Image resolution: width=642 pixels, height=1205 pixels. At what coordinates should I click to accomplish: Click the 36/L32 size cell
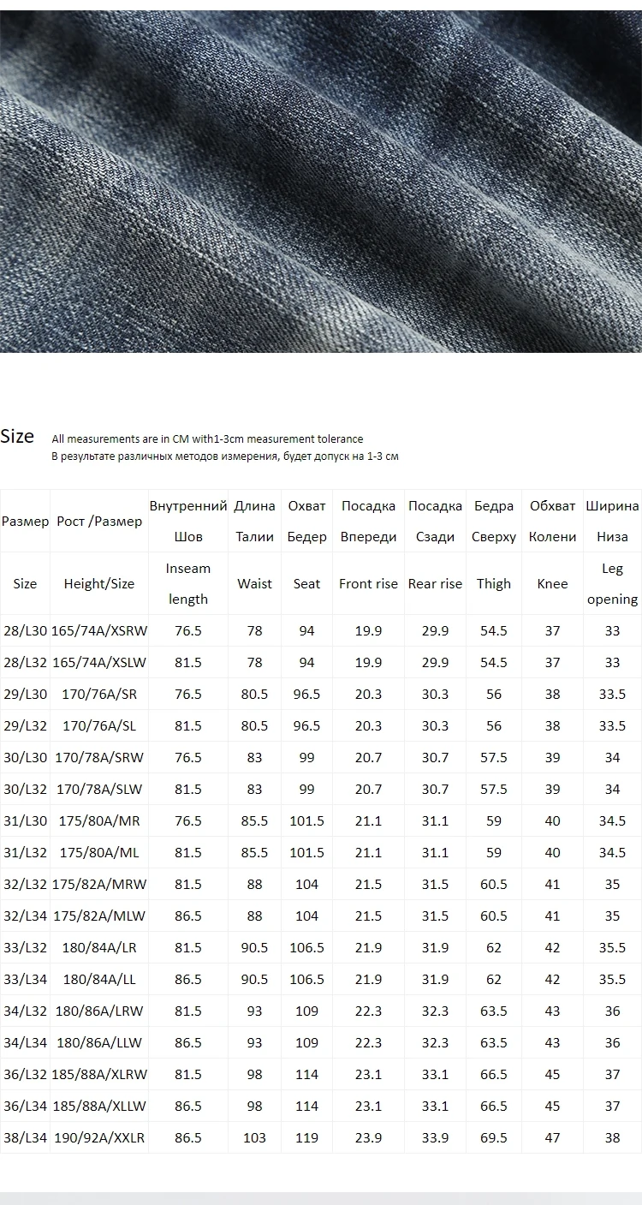25,1074
